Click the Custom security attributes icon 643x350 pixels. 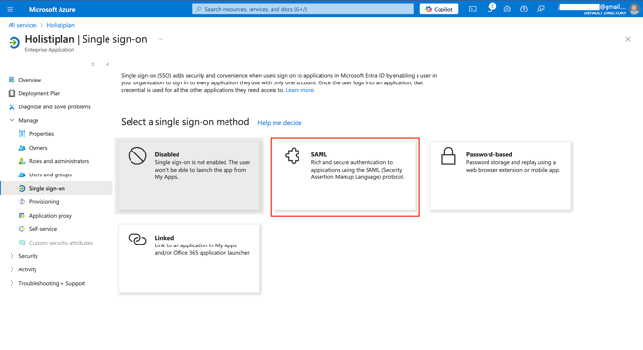22,243
